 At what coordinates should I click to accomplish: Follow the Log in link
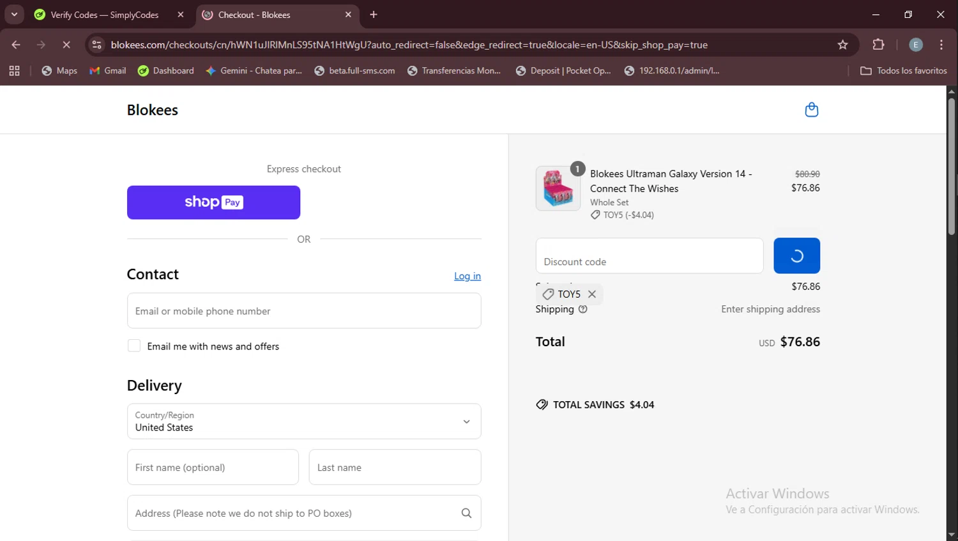coord(468,276)
